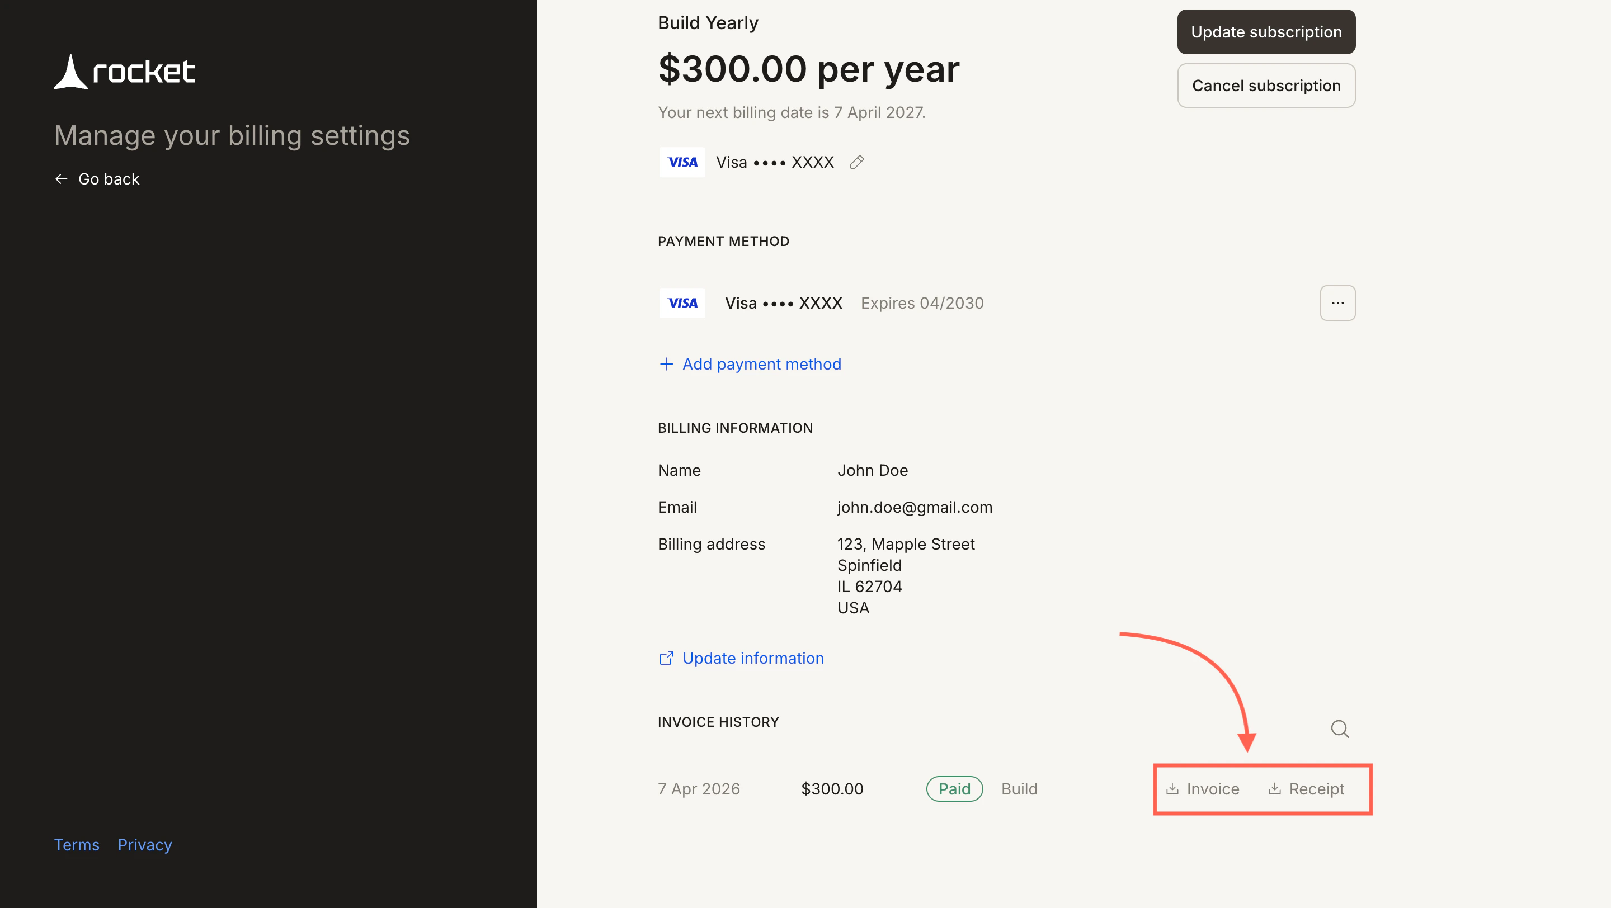
Task: Download the Receipt for 7 Apr 2026
Action: point(1307,789)
